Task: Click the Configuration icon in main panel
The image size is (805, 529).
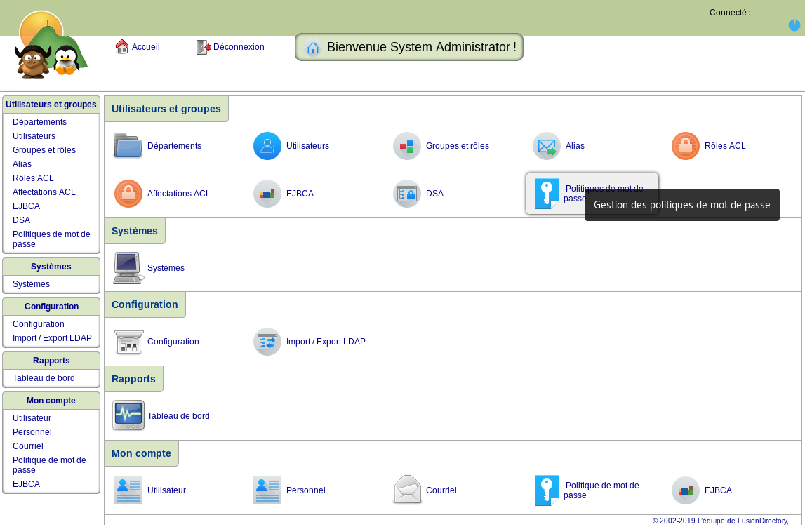Action: (x=128, y=342)
